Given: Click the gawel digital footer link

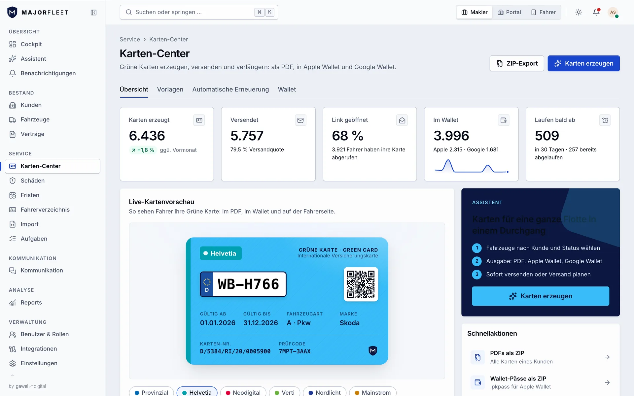Looking at the screenshot, I should [31, 386].
